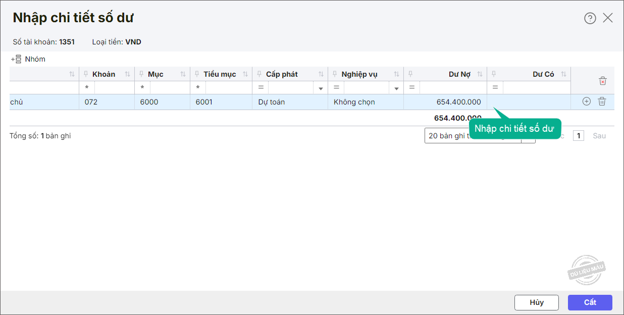The width and height of the screenshot is (624, 315).
Task: Click the Cất save button
Action: [x=590, y=302]
